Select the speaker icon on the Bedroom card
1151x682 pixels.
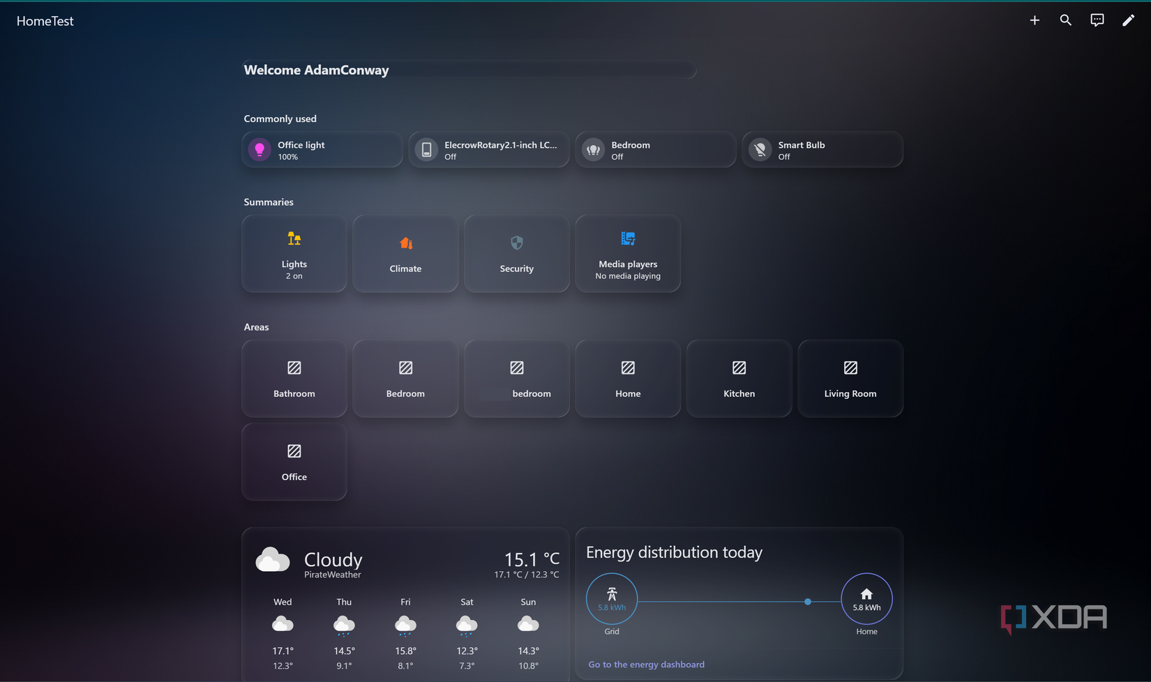593,149
